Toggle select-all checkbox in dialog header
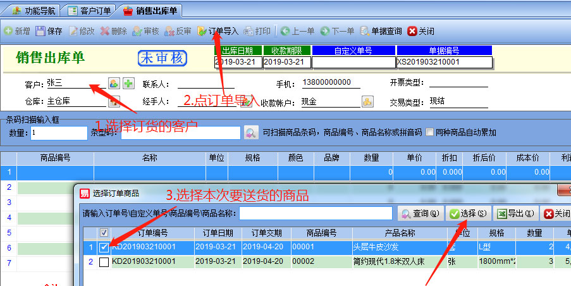The height and width of the screenshot is (286, 571). pyautogui.click(x=104, y=232)
